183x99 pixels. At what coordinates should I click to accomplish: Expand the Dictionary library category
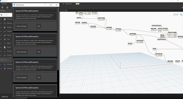pos(1,19)
